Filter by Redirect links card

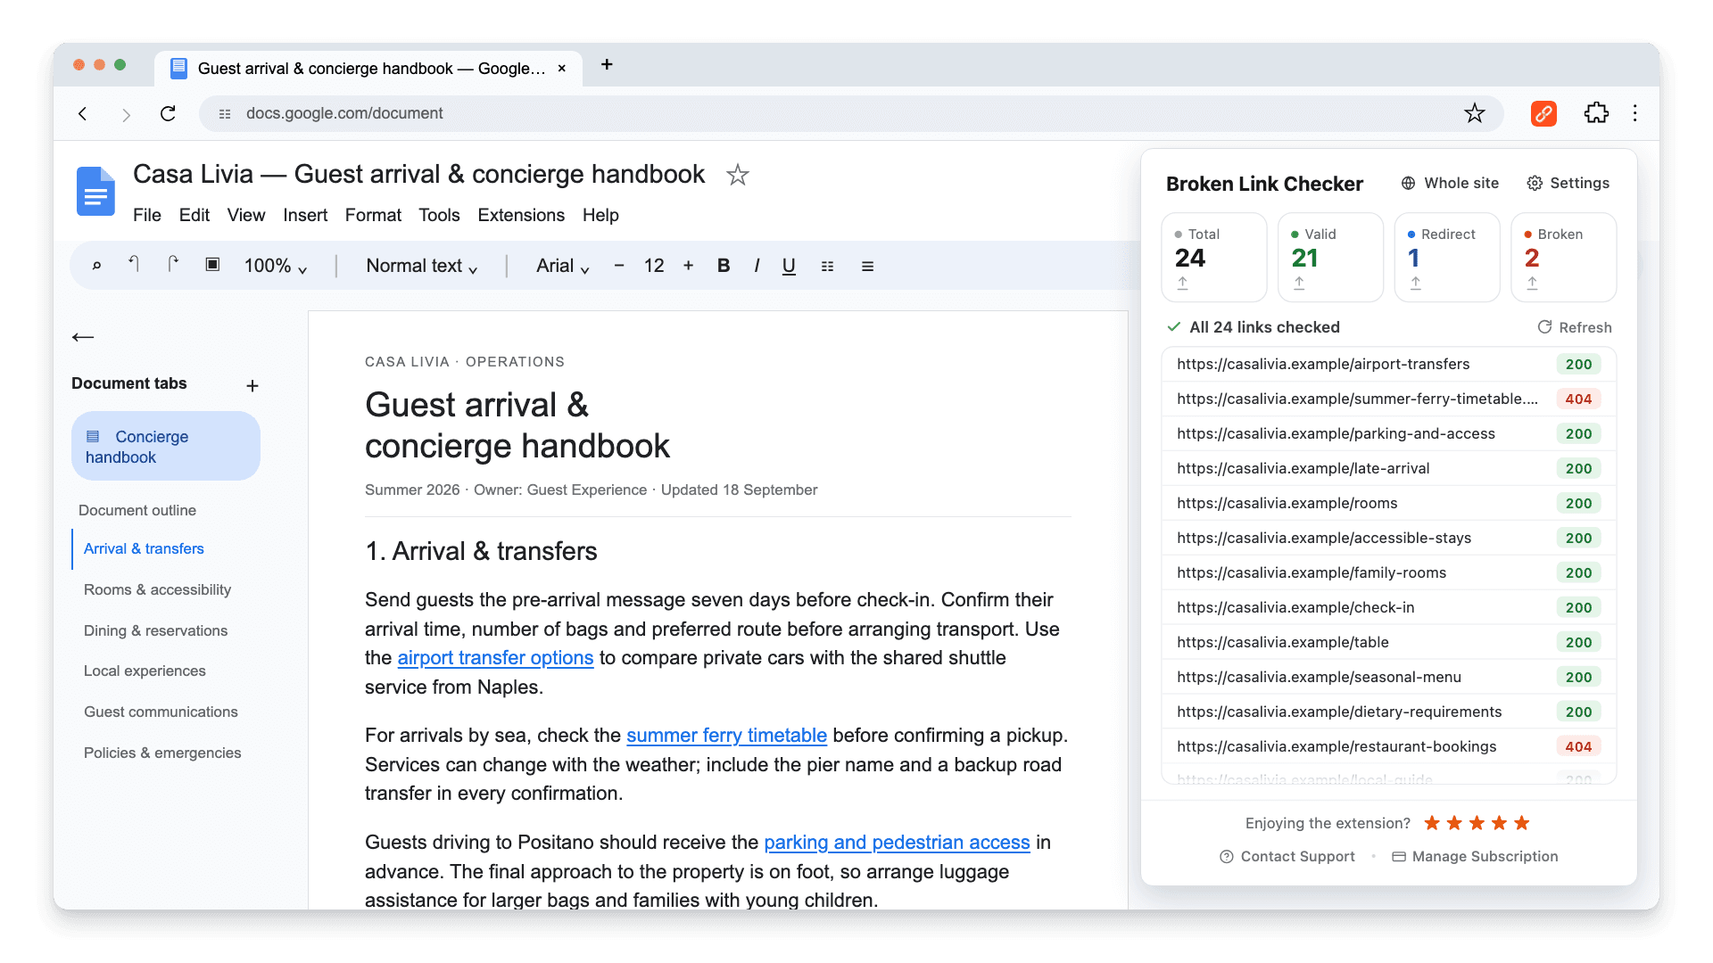1447,257
